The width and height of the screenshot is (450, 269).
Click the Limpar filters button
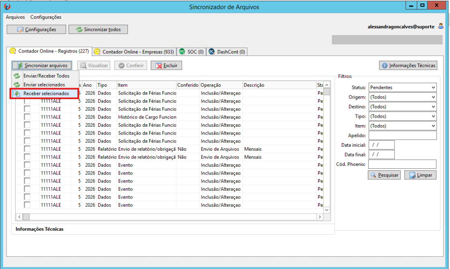pos(421,175)
